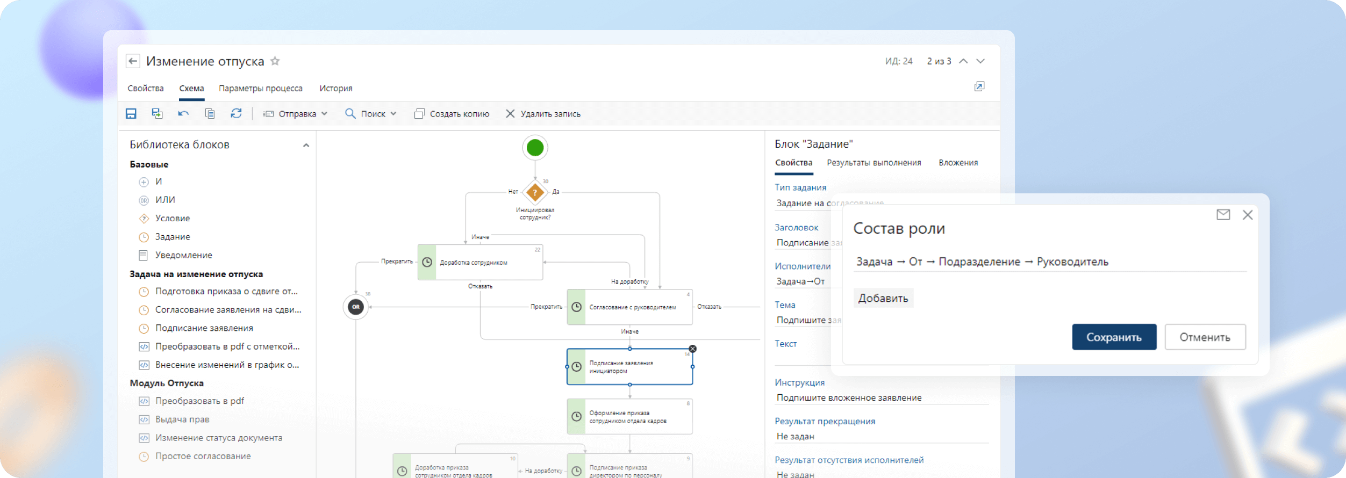The image size is (1346, 478).
Task: Click Отменить in Состав роли dialog
Action: [1205, 337]
